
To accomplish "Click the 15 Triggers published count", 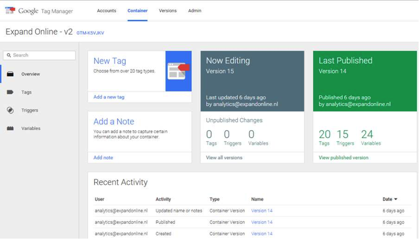I will tap(345, 138).
